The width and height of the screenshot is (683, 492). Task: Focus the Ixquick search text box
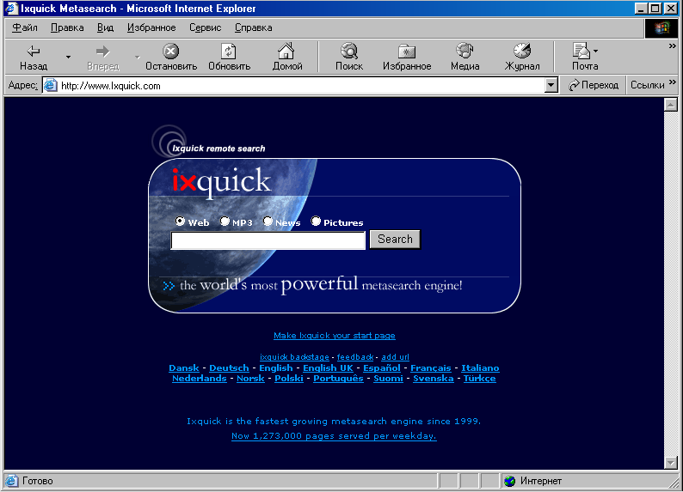click(268, 240)
